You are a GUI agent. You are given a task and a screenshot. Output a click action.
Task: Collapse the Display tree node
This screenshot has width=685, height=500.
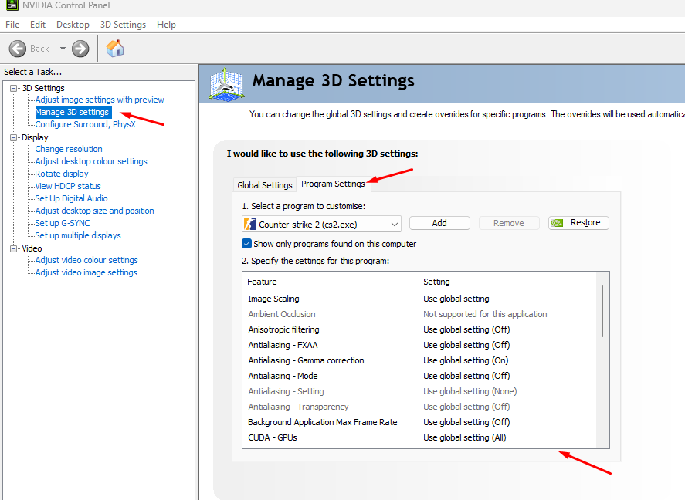coord(14,137)
